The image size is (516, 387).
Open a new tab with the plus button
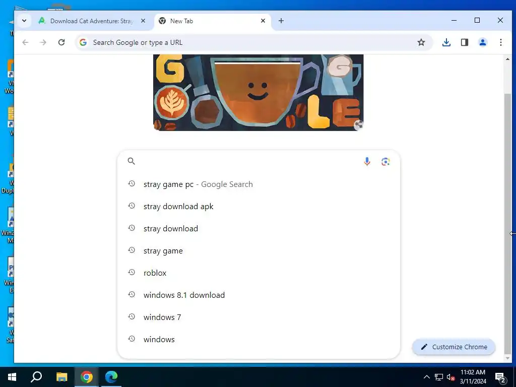tap(281, 21)
